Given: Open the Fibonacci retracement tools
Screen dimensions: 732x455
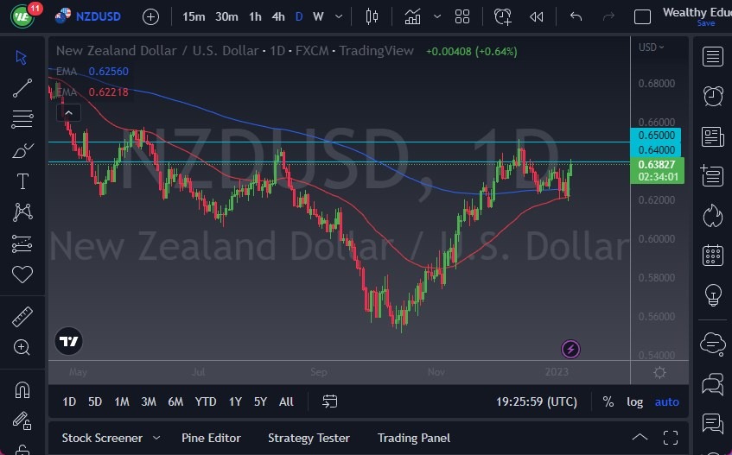Looking at the screenshot, I should pyautogui.click(x=22, y=119).
